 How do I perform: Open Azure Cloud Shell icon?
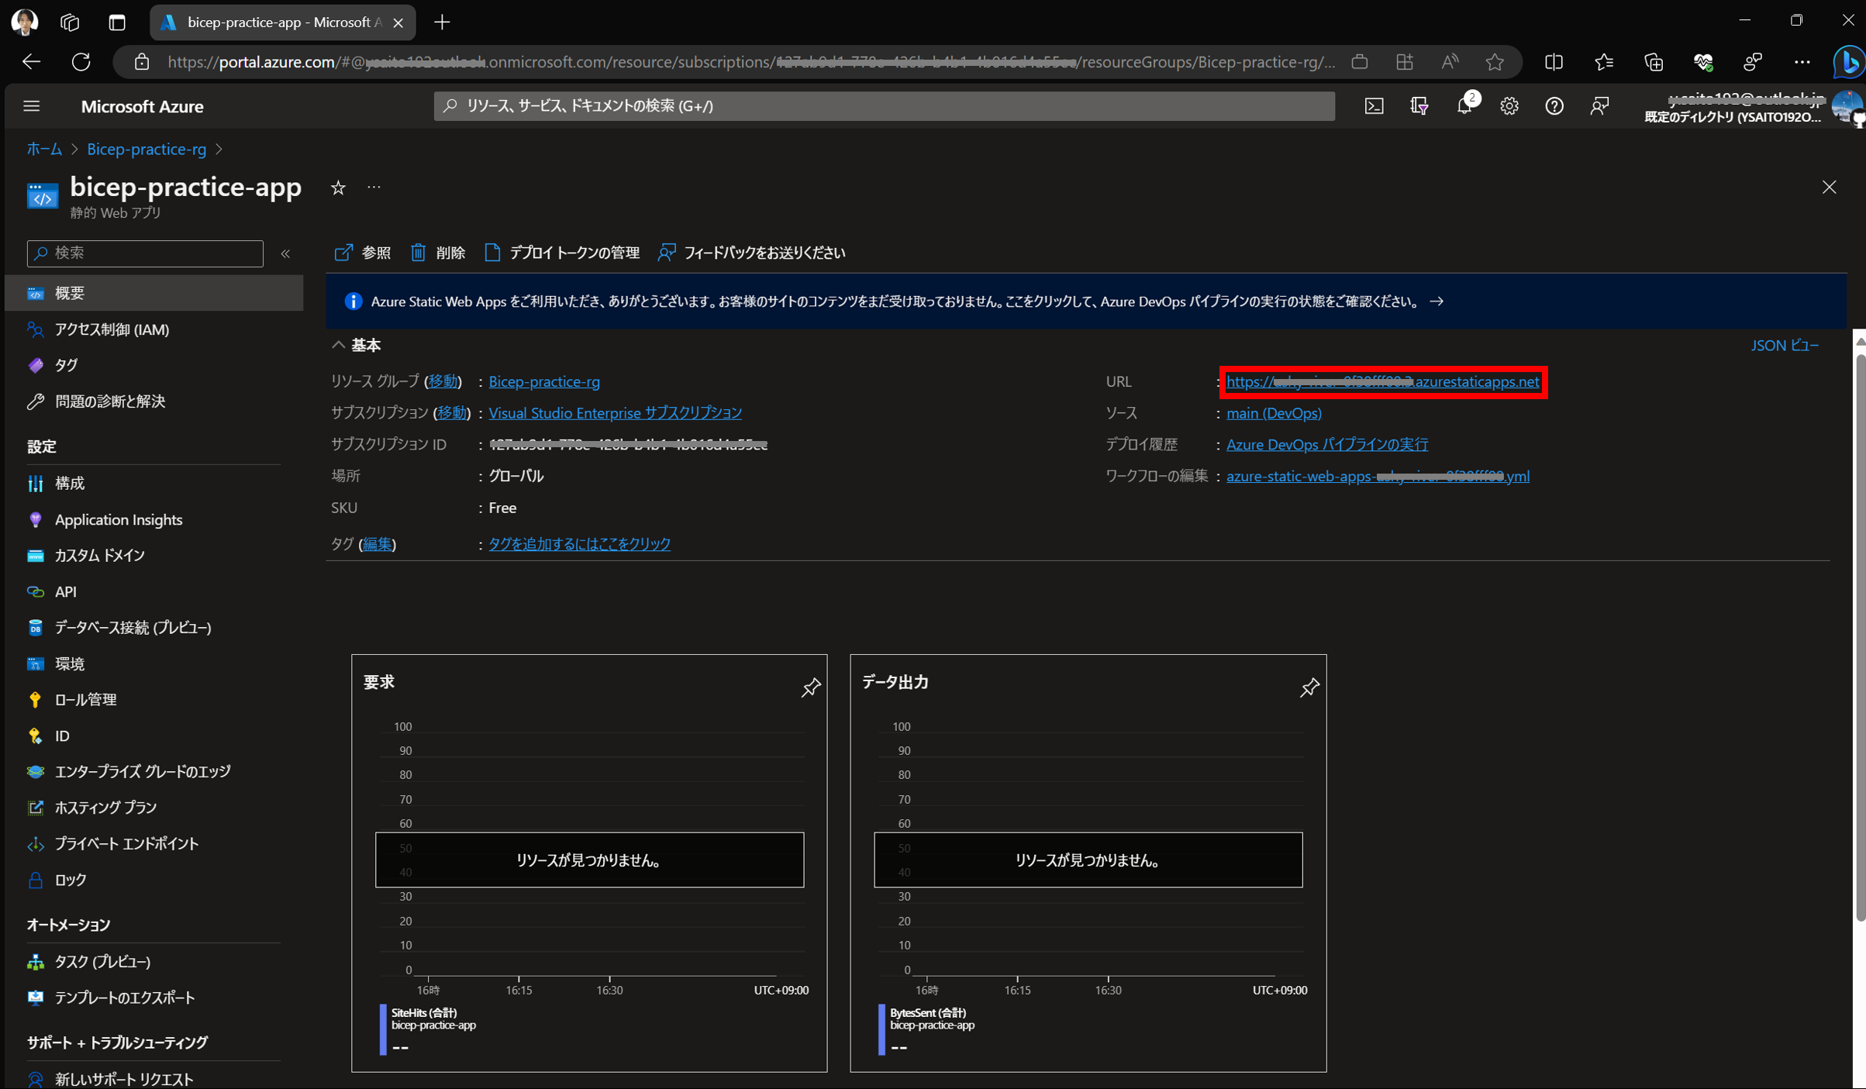(x=1374, y=106)
